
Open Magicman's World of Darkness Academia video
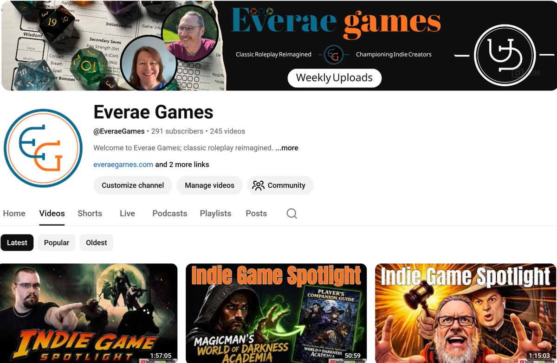tap(276, 313)
